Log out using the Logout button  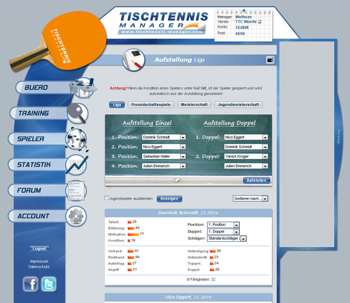pyautogui.click(x=39, y=249)
